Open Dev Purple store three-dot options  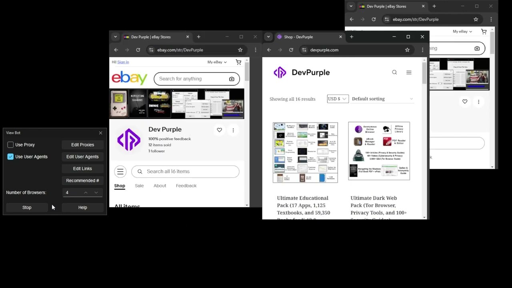233,130
